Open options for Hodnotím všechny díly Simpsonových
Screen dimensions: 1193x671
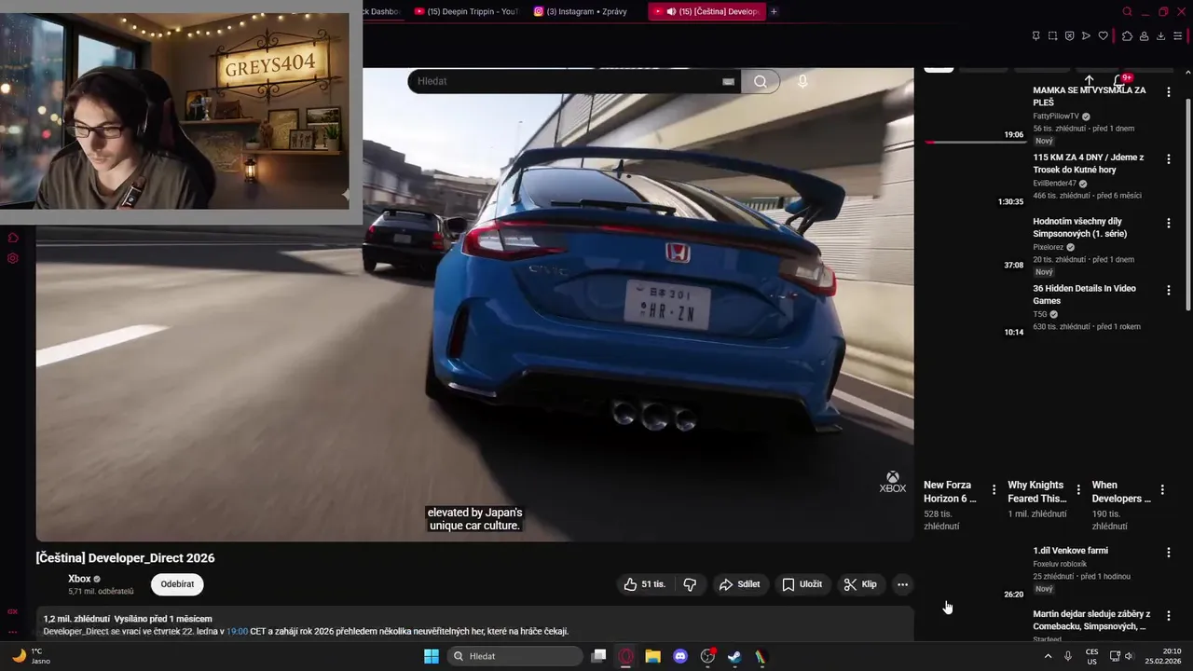click(x=1168, y=224)
